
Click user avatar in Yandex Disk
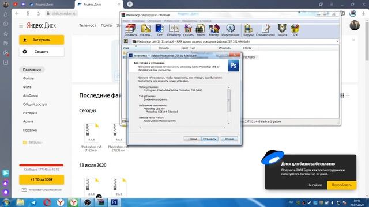(x=355, y=25)
